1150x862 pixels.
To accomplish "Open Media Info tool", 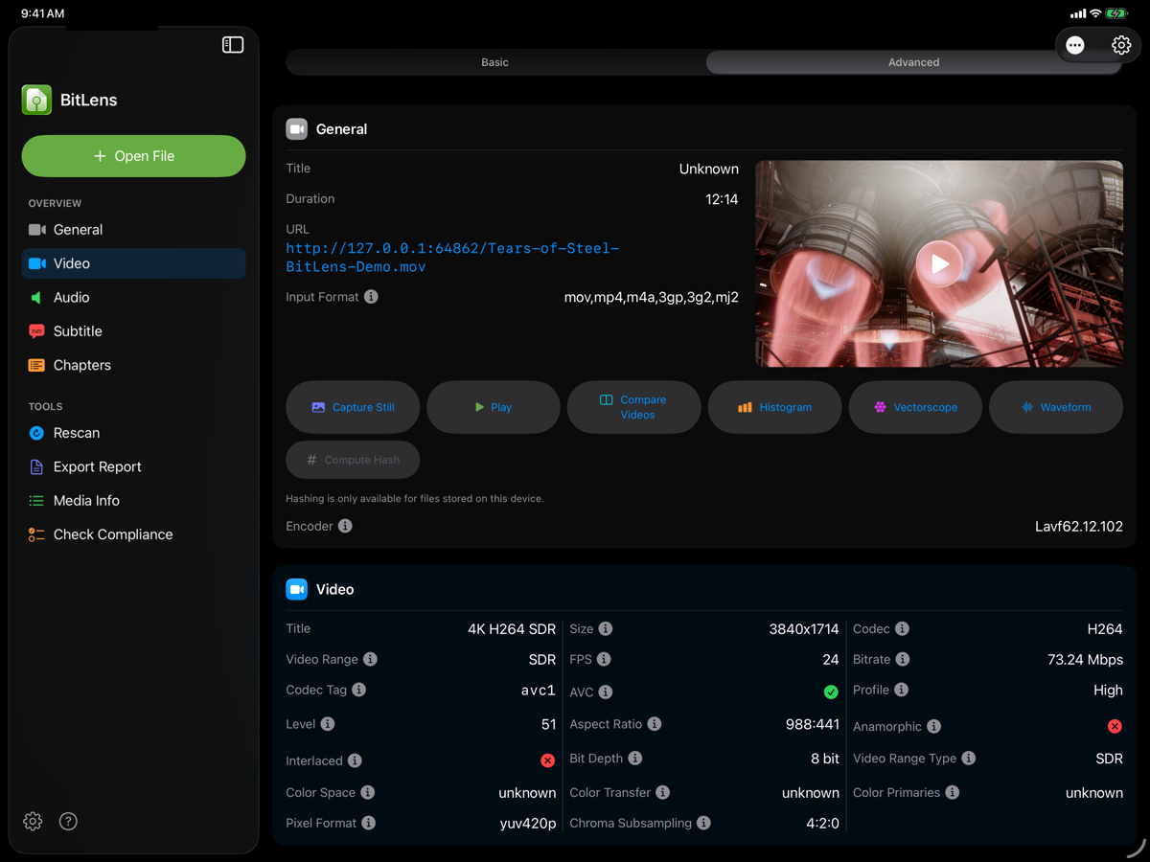I will click(x=133, y=501).
